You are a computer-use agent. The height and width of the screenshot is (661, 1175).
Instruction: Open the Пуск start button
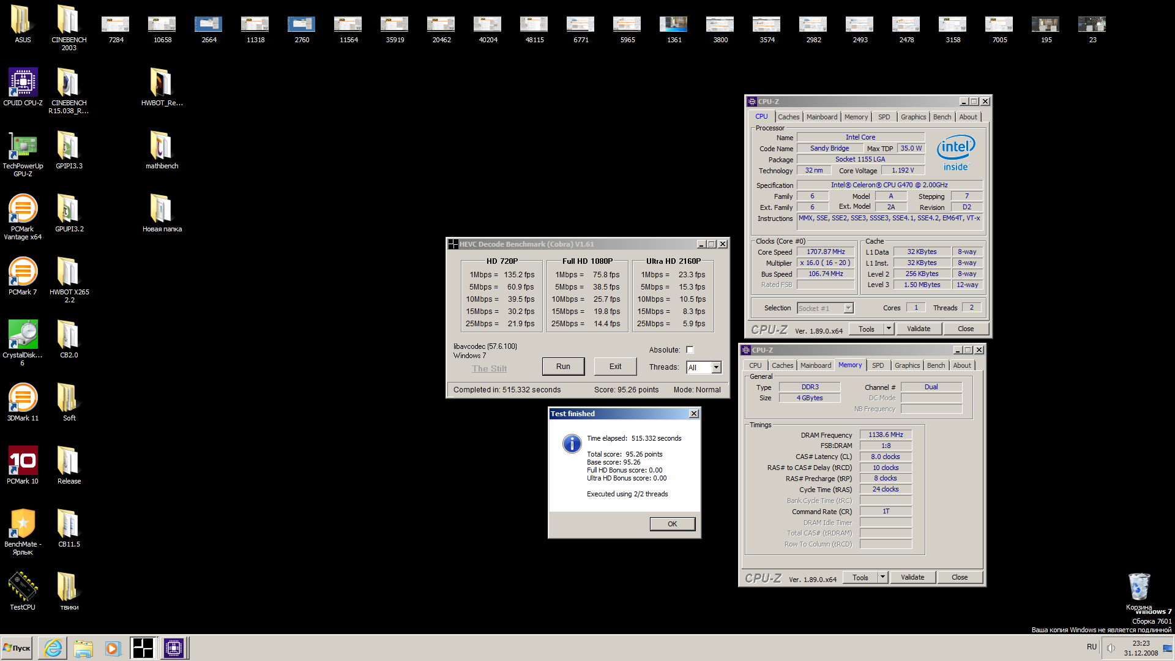[17, 648]
